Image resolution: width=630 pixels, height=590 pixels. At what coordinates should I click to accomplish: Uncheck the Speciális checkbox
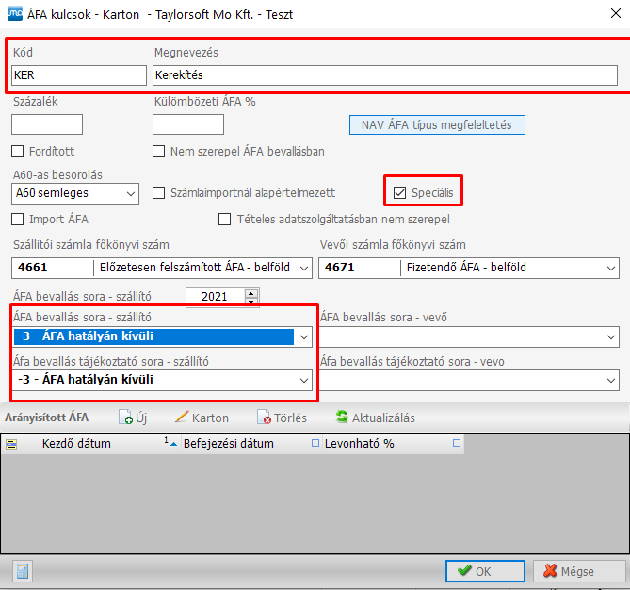click(400, 193)
